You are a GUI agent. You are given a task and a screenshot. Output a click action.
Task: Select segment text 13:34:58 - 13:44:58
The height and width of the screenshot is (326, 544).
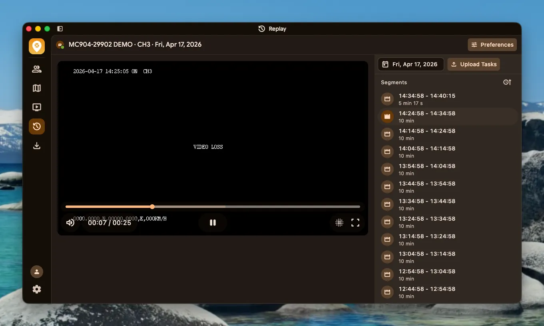427,201
